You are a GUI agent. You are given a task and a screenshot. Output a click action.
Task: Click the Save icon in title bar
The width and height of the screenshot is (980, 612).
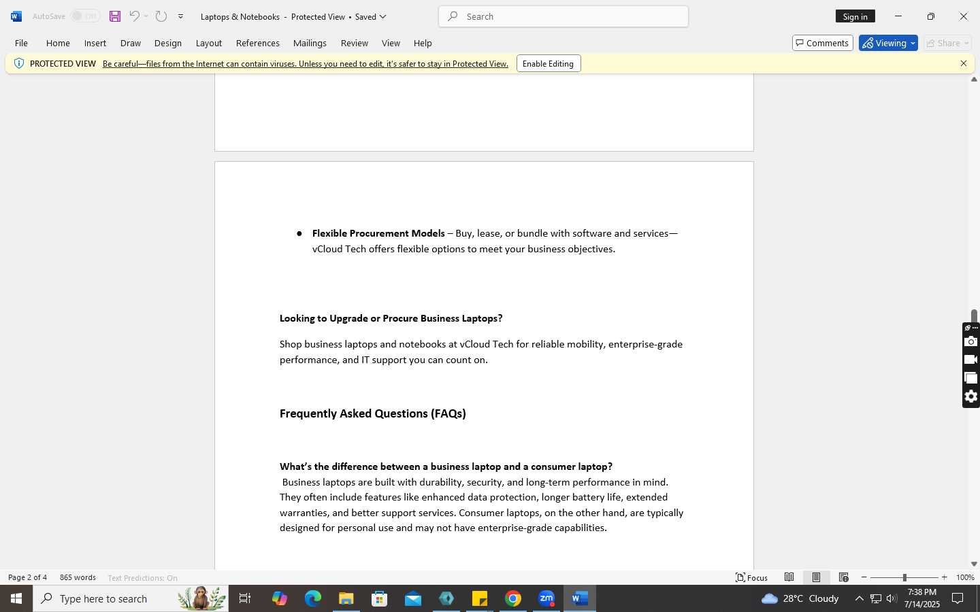click(115, 16)
